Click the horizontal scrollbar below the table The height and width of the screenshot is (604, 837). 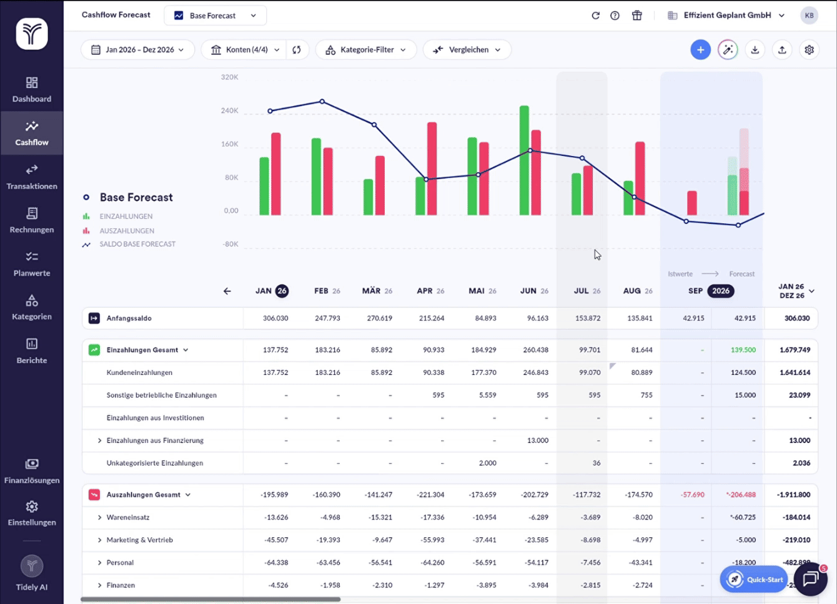[210, 600]
